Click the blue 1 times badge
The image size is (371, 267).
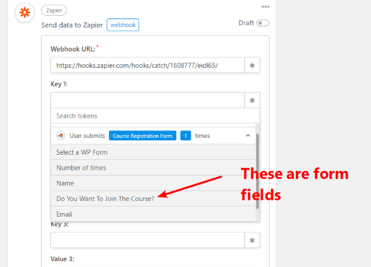pos(185,136)
